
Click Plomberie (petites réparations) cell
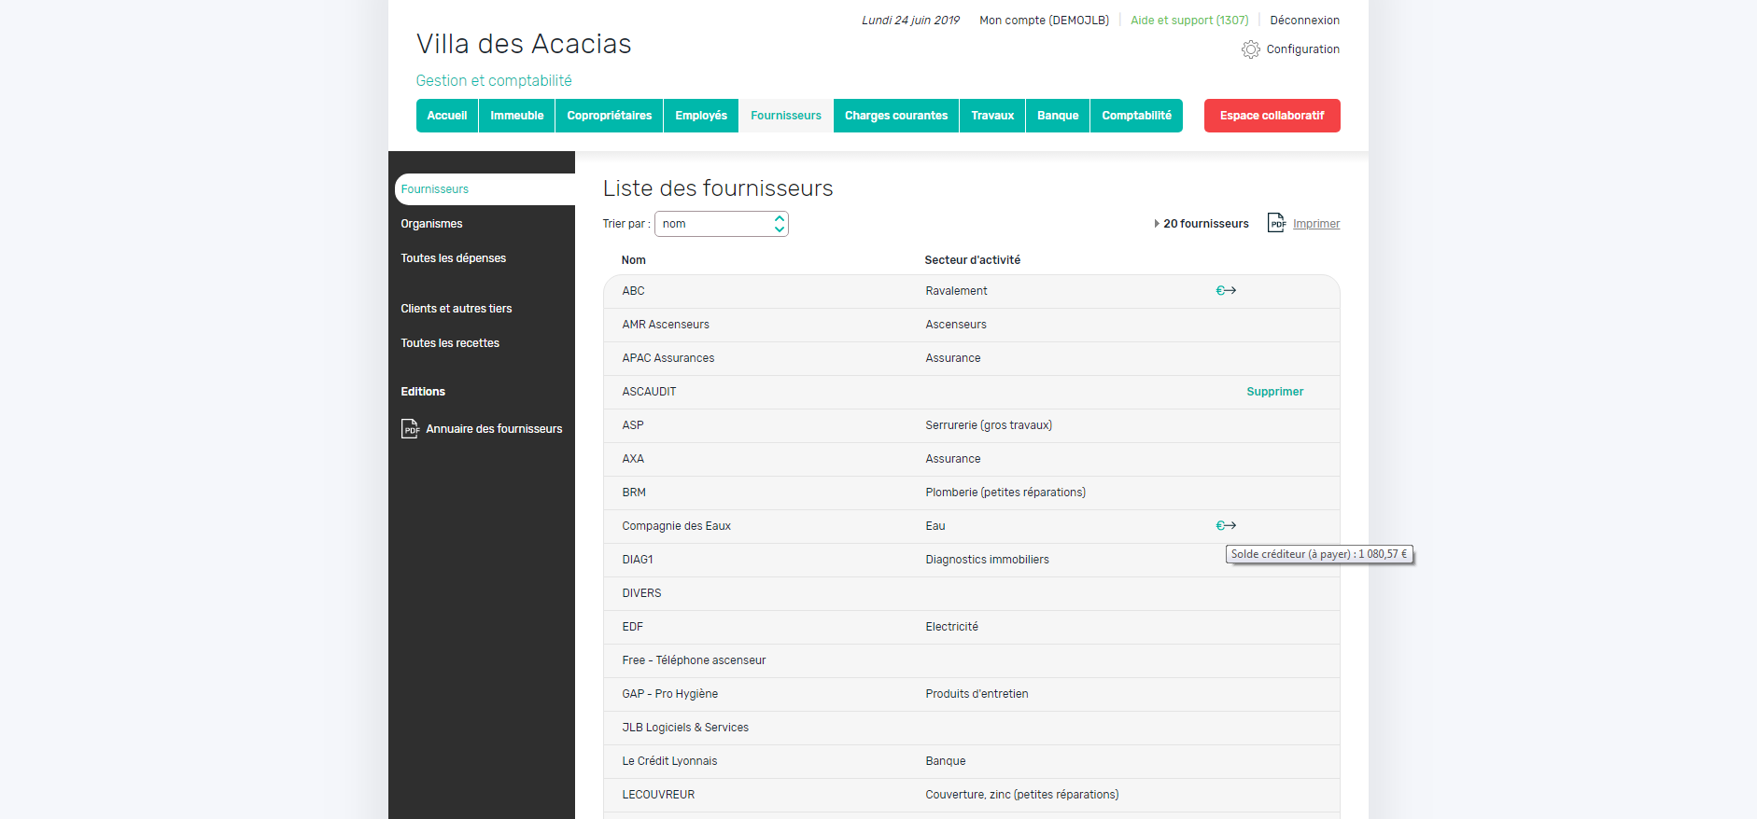tap(1005, 493)
